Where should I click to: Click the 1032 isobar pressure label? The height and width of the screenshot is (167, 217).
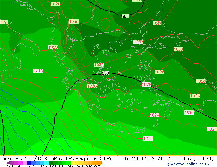pos(138,42)
